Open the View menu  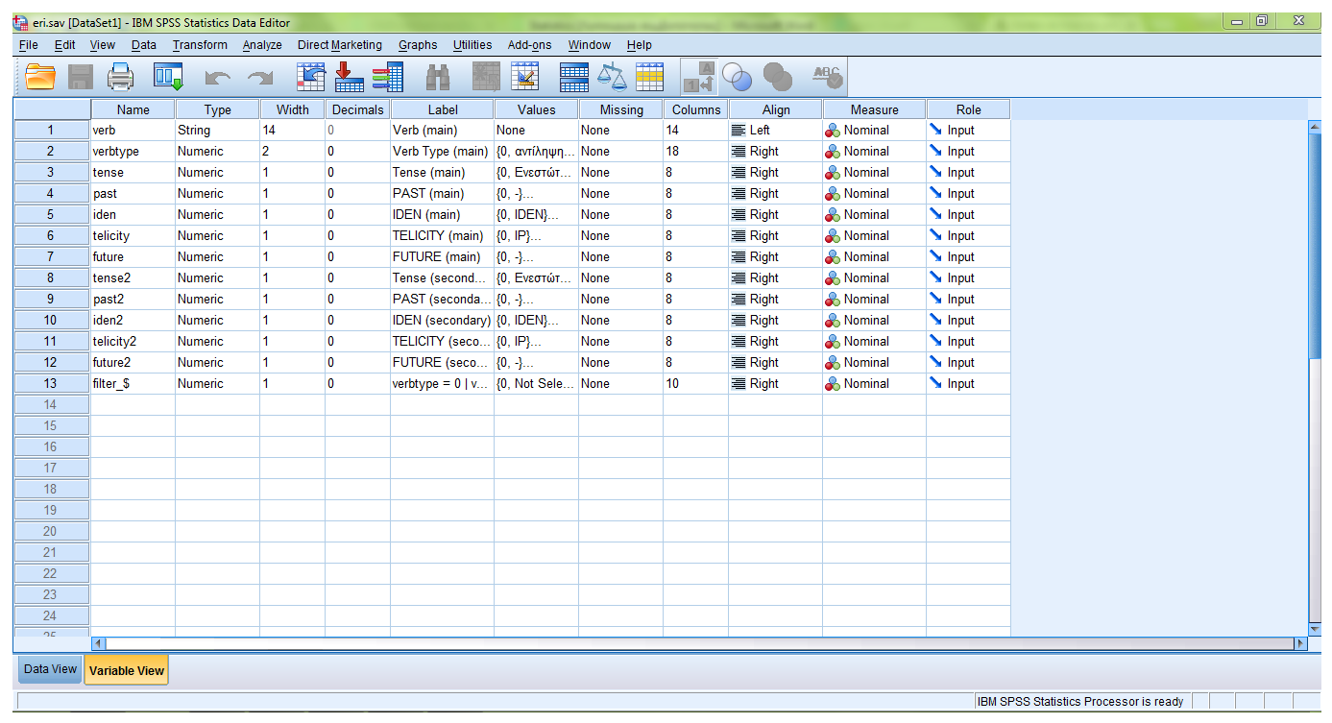coord(102,45)
